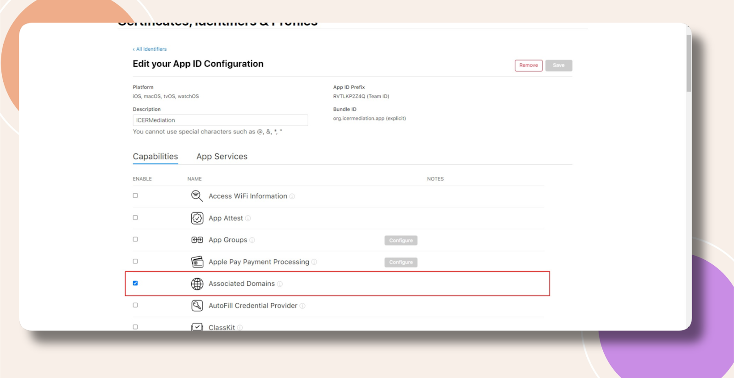Click the NAME column header
The height and width of the screenshot is (378, 734).
point(195,179)
